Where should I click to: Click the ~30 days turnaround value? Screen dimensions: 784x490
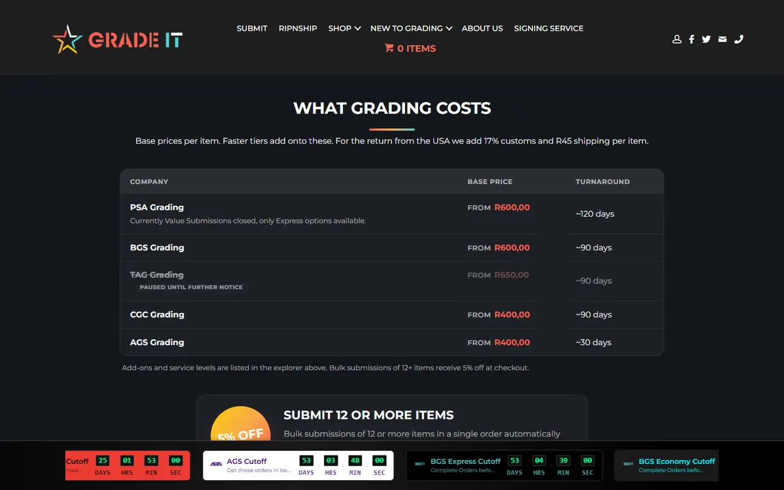(593, 342)
